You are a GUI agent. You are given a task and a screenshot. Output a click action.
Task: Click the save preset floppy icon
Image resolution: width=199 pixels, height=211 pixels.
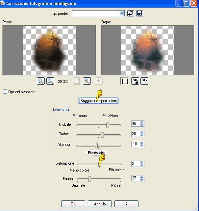pos(139,13)
